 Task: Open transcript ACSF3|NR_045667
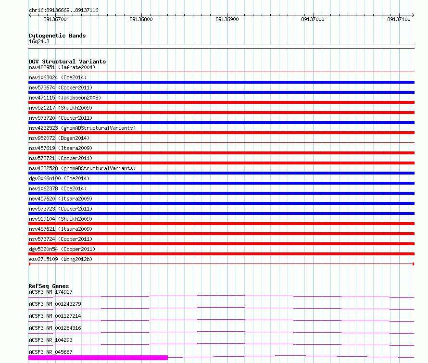tap(50, 352)
